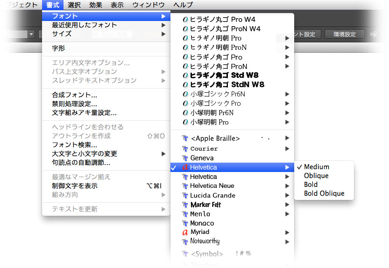
Task: Expand the フォント submenu entry
Action: tap(106, 16)
